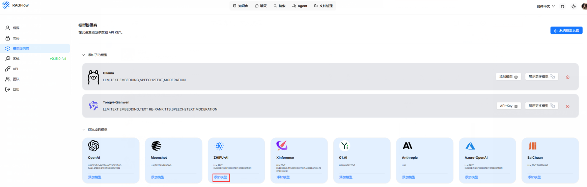The width and height of the screenshot is (587, 187).
Task: Click the 系统模型设置 button
Action: tap(566, 30)
